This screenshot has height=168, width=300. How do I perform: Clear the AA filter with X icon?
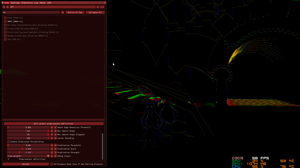point(62,13)
